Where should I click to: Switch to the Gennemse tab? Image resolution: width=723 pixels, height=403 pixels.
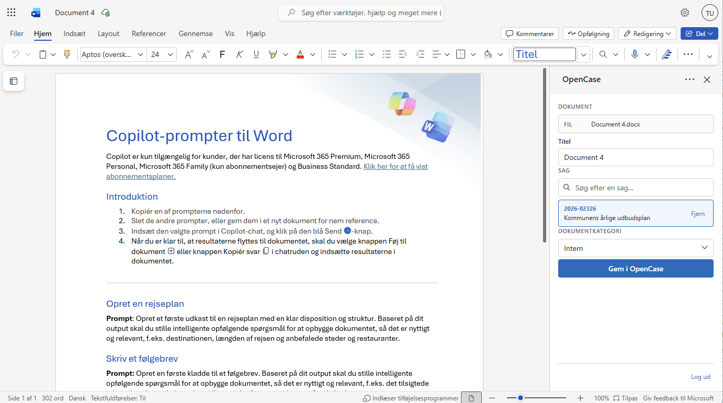pyautogui.click(x=196, y=33)
